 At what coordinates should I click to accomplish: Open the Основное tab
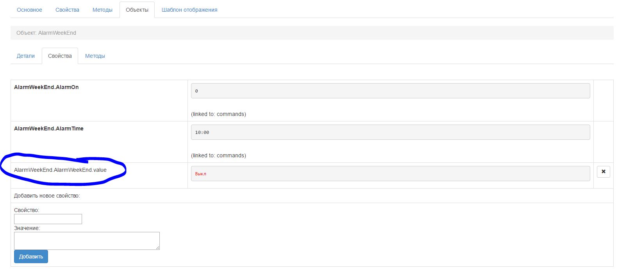pyautogui.click(x=29, y=10)
